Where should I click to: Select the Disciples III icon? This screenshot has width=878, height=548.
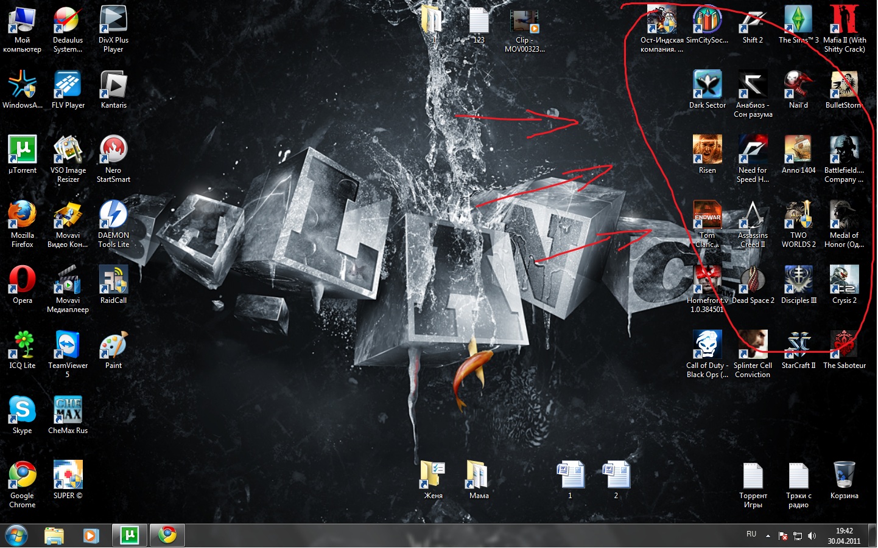(x=798, y=285)
